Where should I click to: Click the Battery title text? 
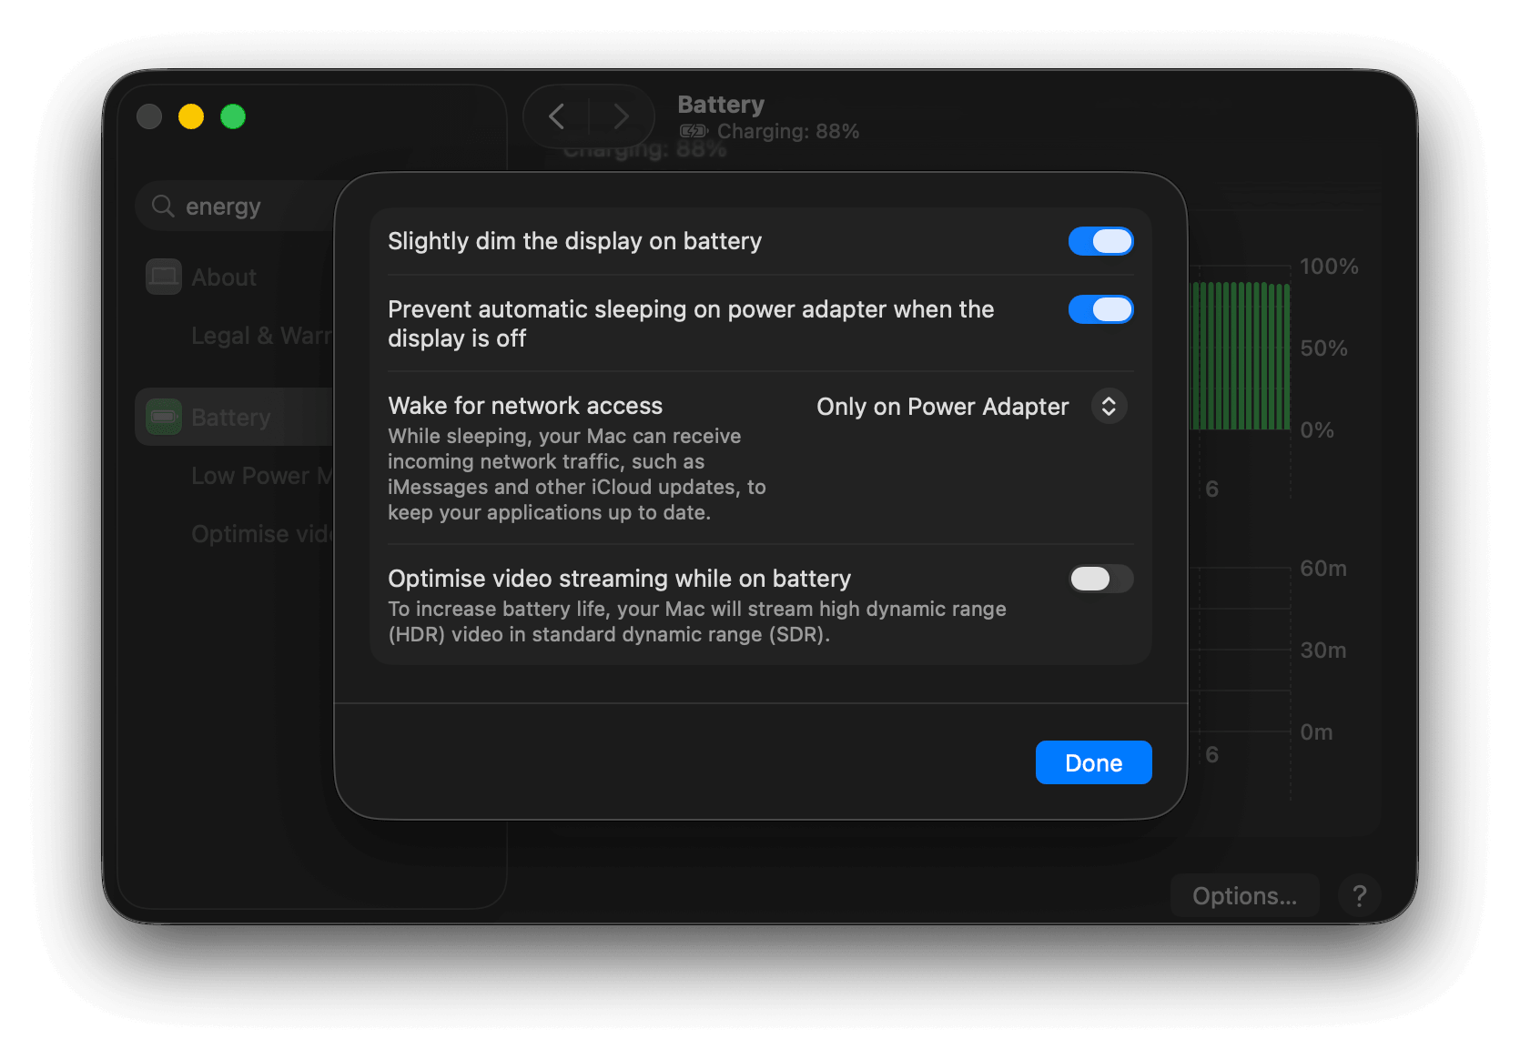click(x=721, y=105)
